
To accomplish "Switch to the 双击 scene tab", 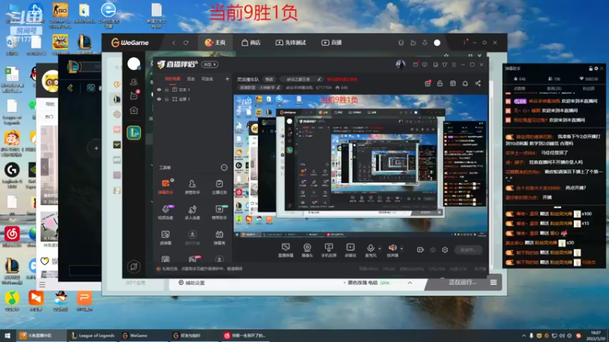I will click(191, 79).
